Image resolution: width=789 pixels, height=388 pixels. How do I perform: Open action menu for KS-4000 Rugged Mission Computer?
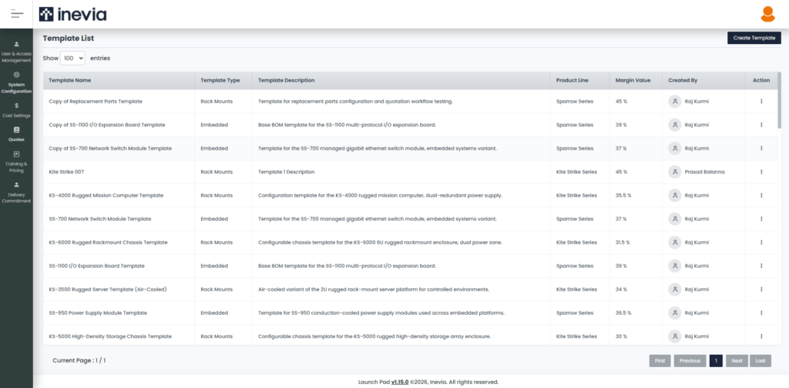click(761, 195)
